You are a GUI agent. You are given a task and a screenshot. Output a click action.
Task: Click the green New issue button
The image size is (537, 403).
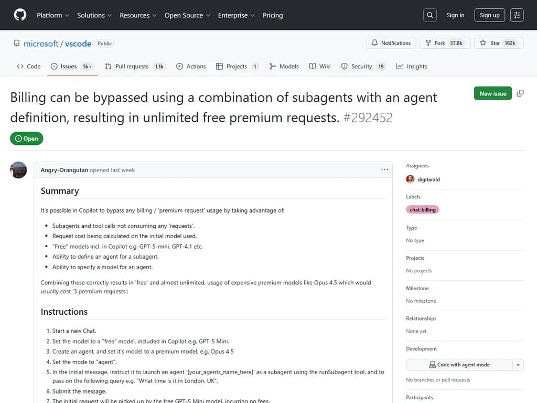492,93
